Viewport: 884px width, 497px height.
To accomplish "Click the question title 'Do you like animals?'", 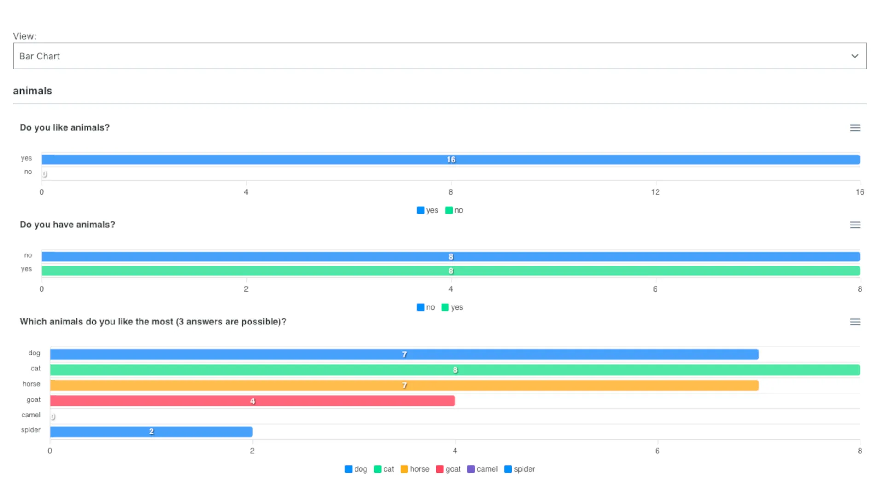I will click(x=64, y=127).
